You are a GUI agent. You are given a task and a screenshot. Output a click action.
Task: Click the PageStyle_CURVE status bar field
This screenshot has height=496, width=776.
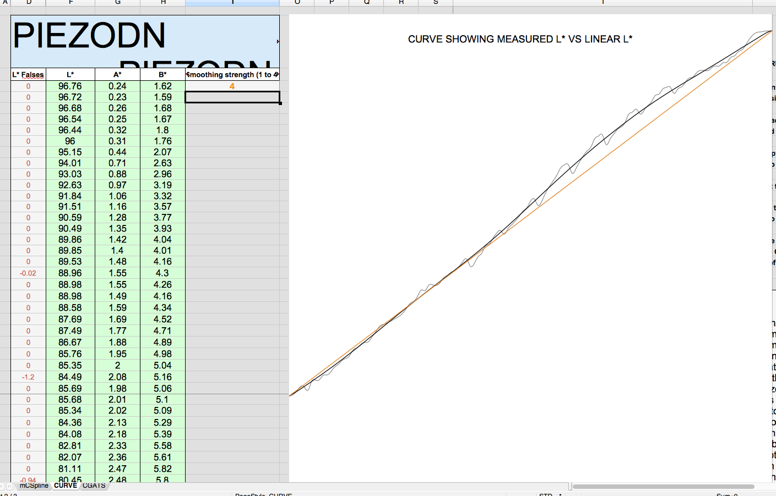[263, 494]
